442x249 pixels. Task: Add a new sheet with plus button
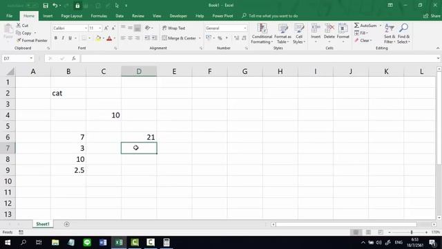pyautogui.click(x=66, y=224)
